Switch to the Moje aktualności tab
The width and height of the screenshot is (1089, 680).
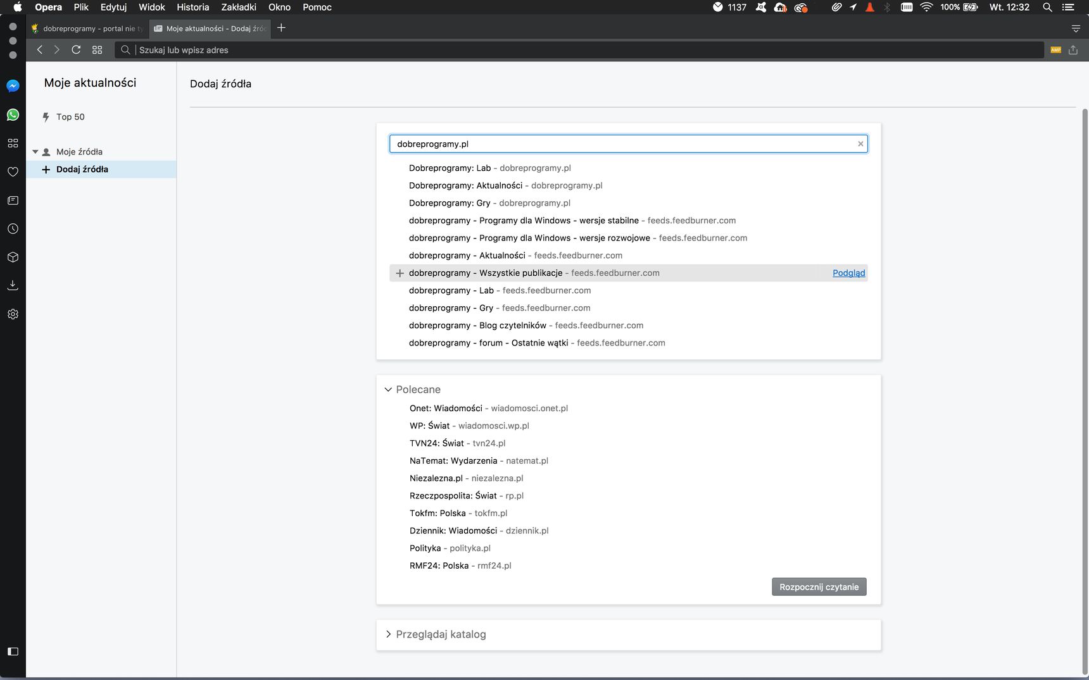[x=210, y=28]
